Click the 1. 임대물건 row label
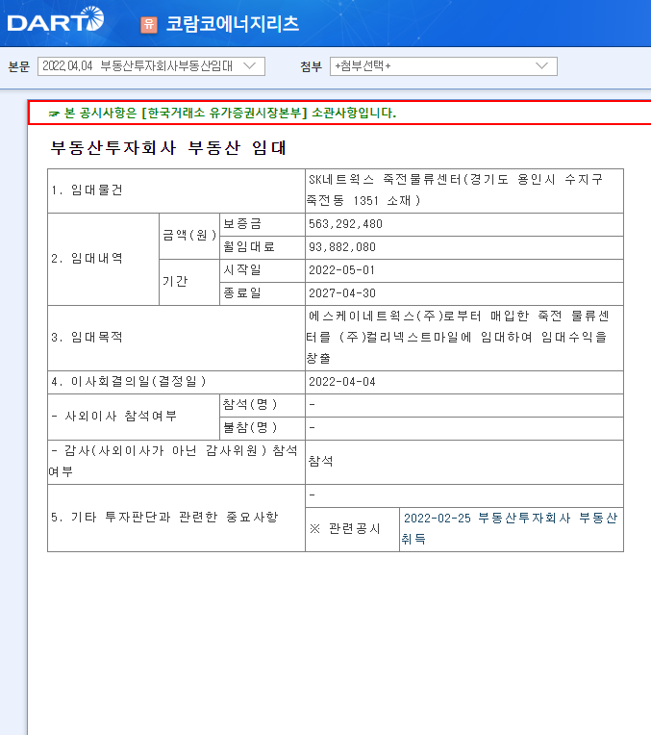651x735 pixels. (88, 190)
